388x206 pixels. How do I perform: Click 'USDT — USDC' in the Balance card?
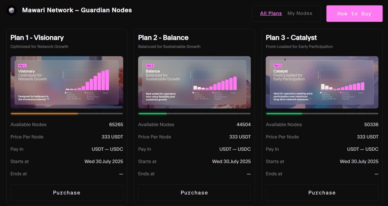235,149
